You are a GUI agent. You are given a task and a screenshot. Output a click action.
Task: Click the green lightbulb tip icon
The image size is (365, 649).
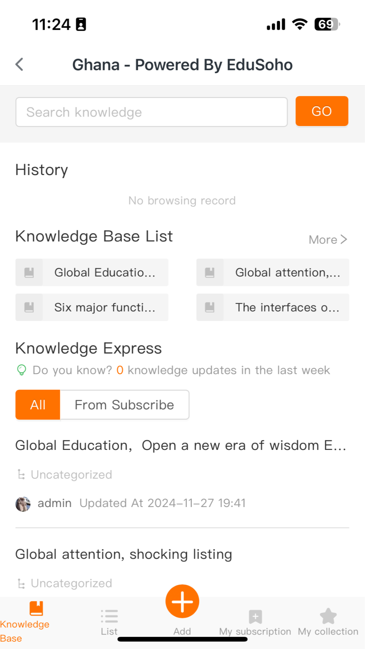(x=22, y=370)
